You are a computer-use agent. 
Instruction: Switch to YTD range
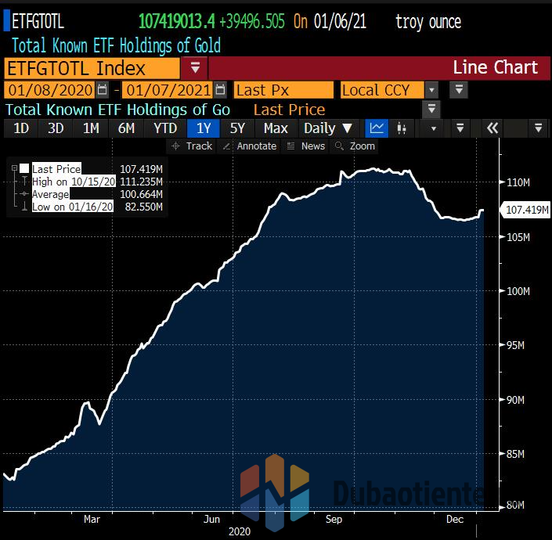[165, 128]
